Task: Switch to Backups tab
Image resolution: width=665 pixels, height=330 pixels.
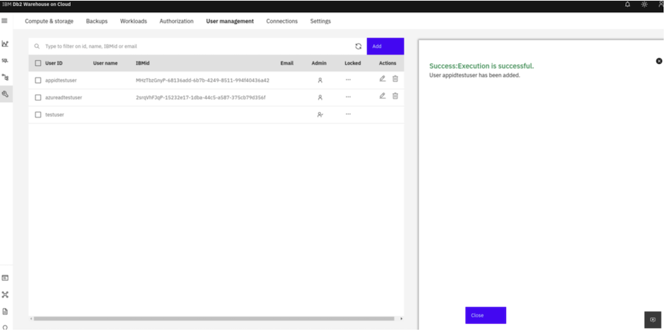Action: (97, 21)
